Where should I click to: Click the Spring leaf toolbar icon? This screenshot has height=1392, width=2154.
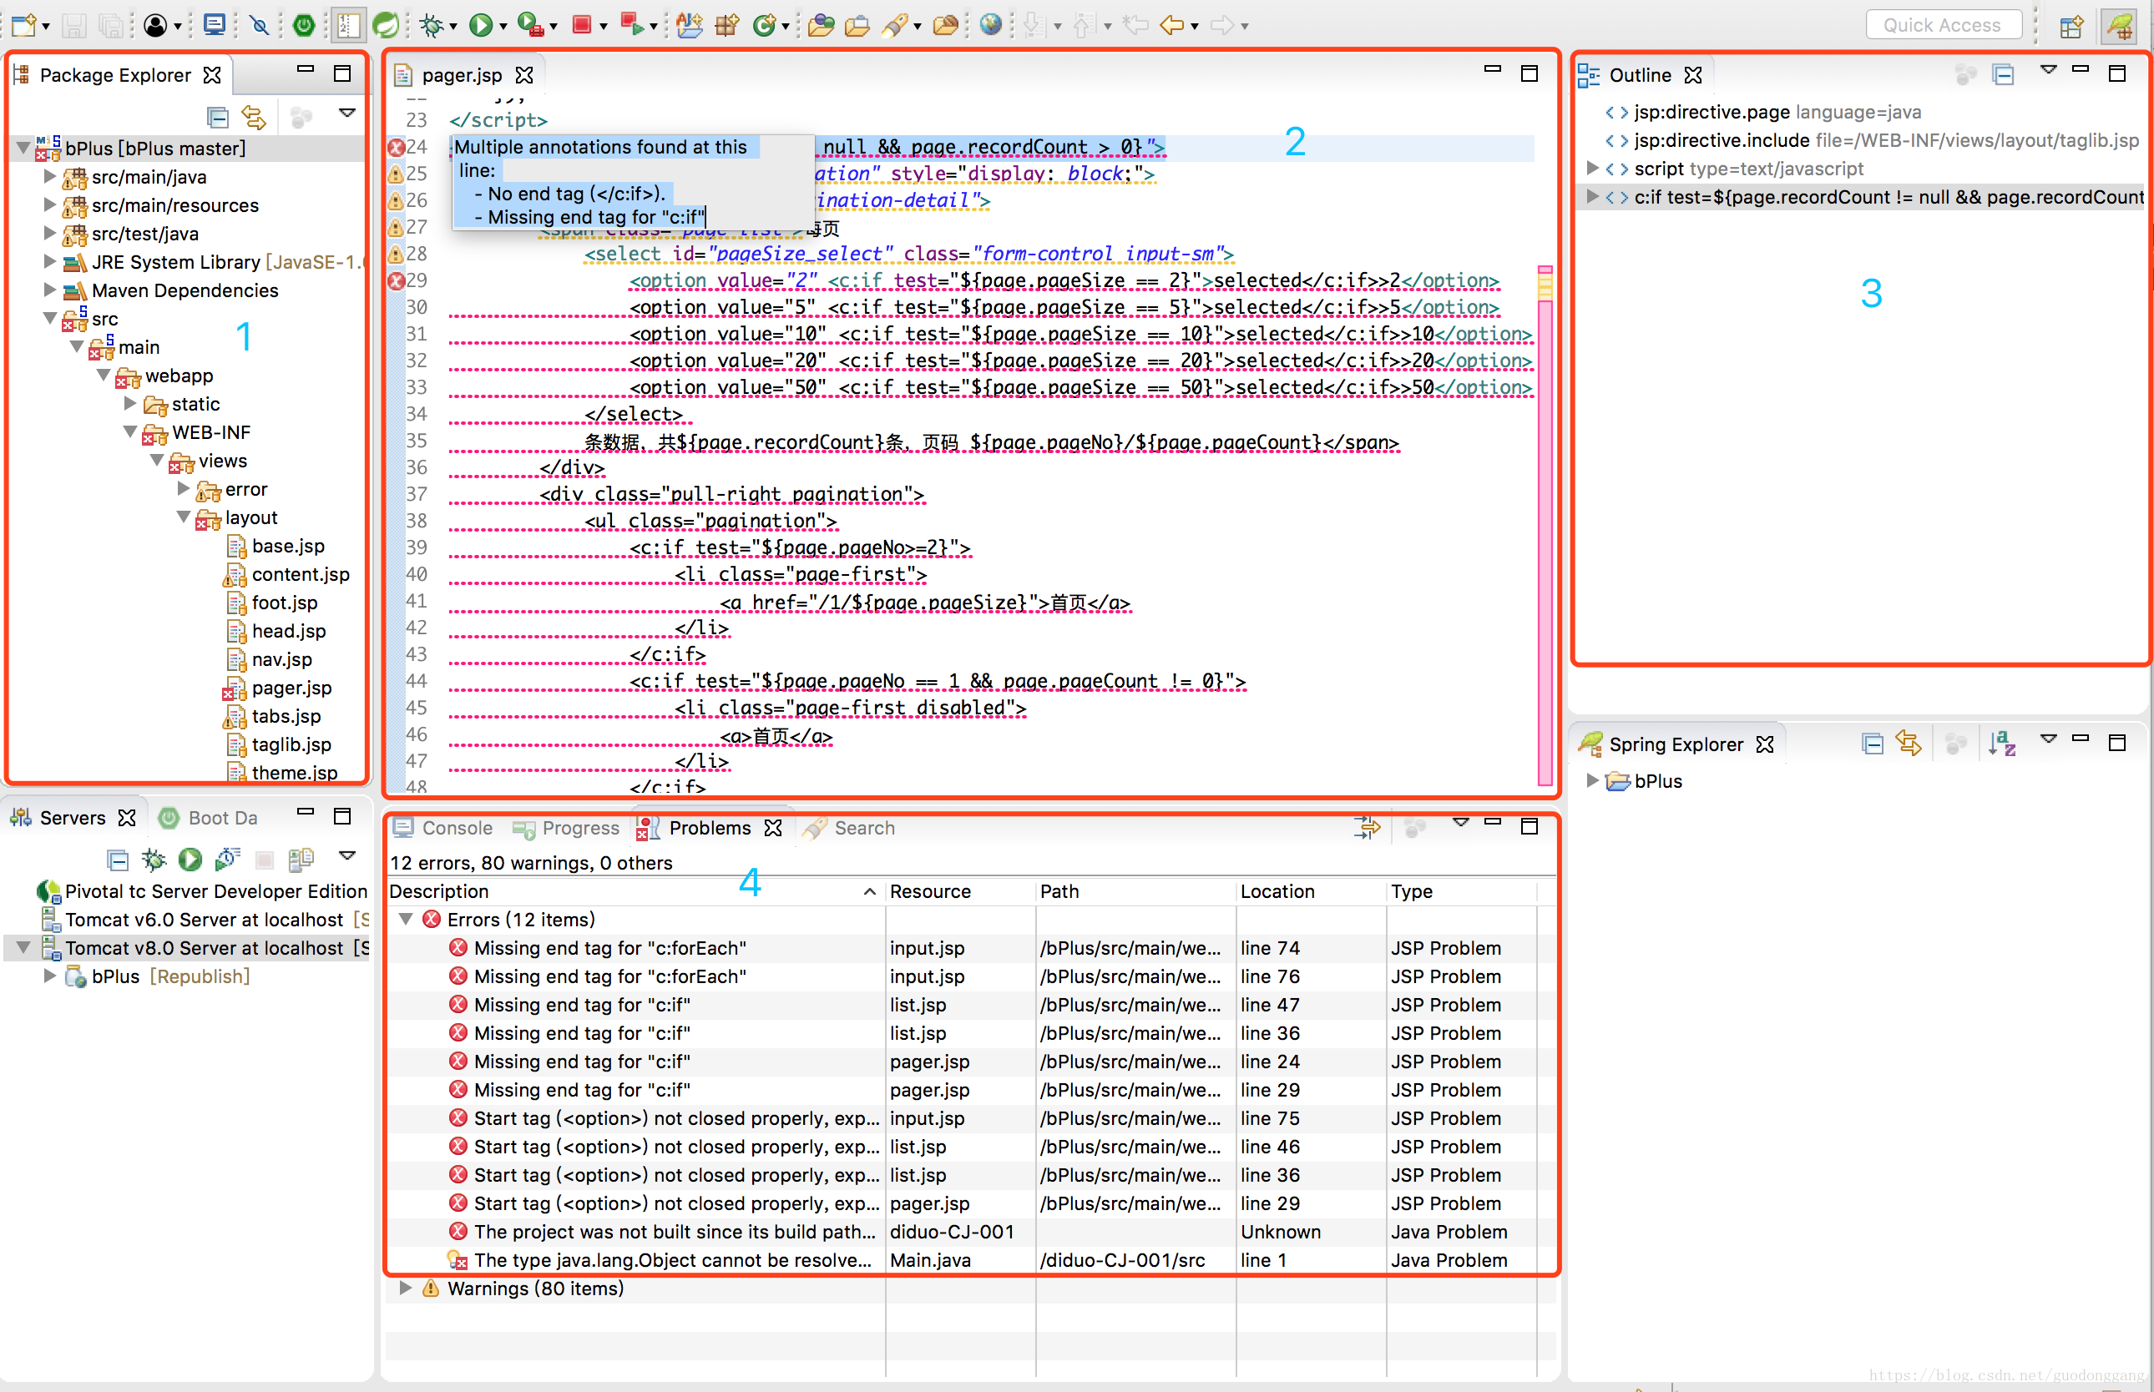(x=386, y=24)
